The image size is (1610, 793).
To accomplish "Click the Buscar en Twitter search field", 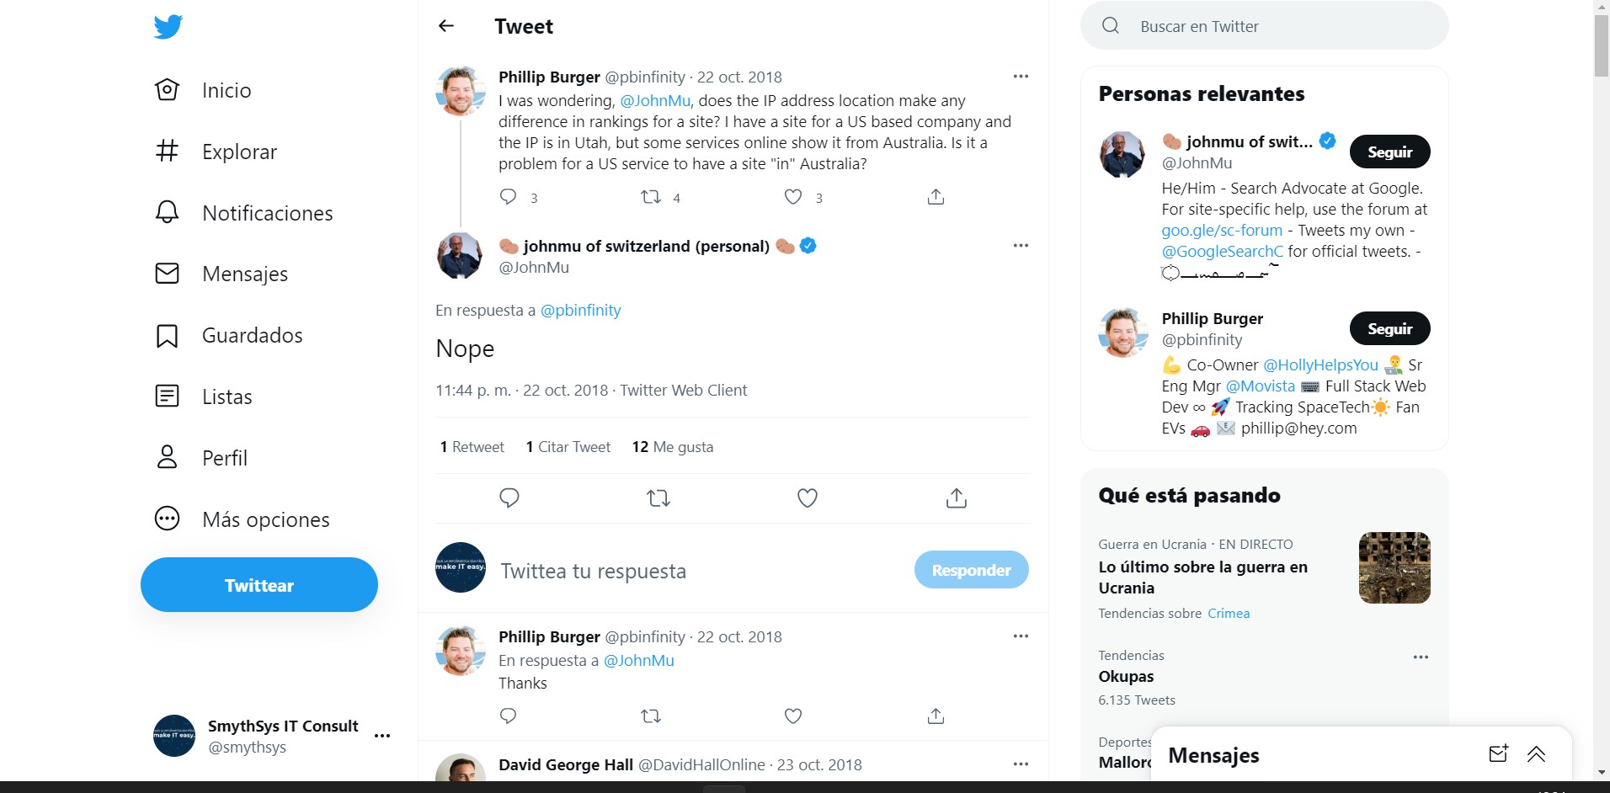I will coord(1263,26).
